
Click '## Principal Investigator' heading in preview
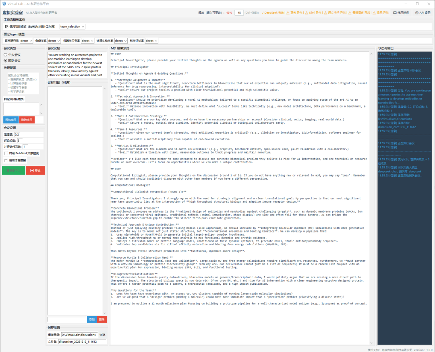pyautogui.click(x=129, y=67)
